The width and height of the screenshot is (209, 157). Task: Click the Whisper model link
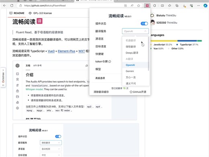[x=34, y=89]
